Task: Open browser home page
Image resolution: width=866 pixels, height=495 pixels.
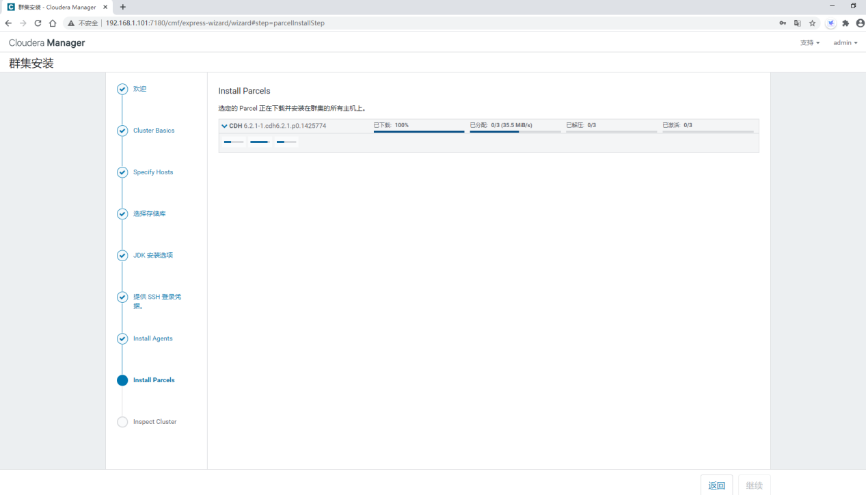Action: [x=53, y=23]
